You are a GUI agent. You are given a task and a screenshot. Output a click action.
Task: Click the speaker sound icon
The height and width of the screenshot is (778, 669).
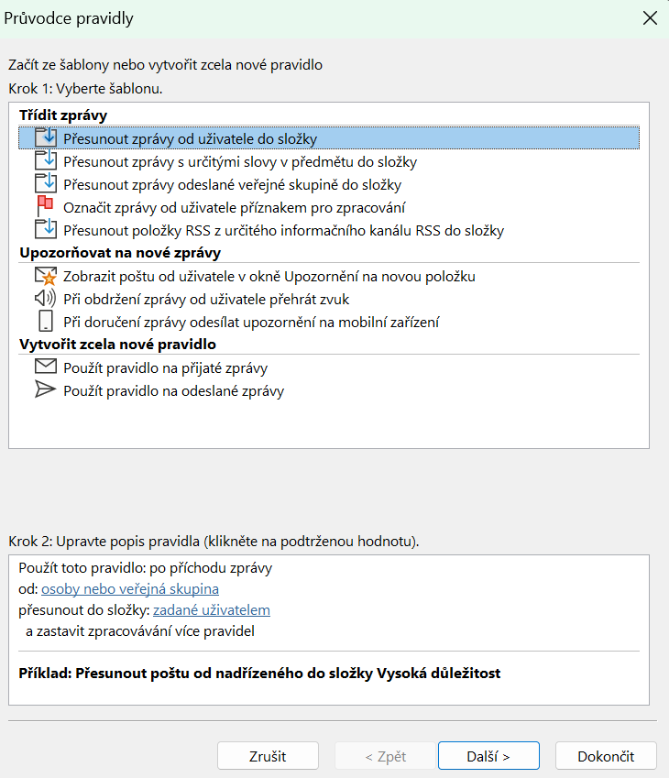tap(46, 299)
